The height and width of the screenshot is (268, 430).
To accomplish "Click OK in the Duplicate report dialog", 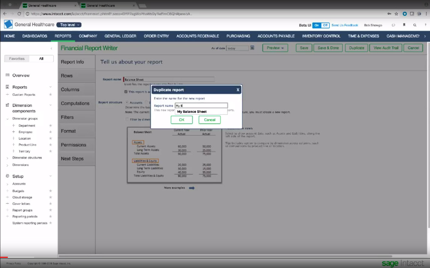I will 181,120.
